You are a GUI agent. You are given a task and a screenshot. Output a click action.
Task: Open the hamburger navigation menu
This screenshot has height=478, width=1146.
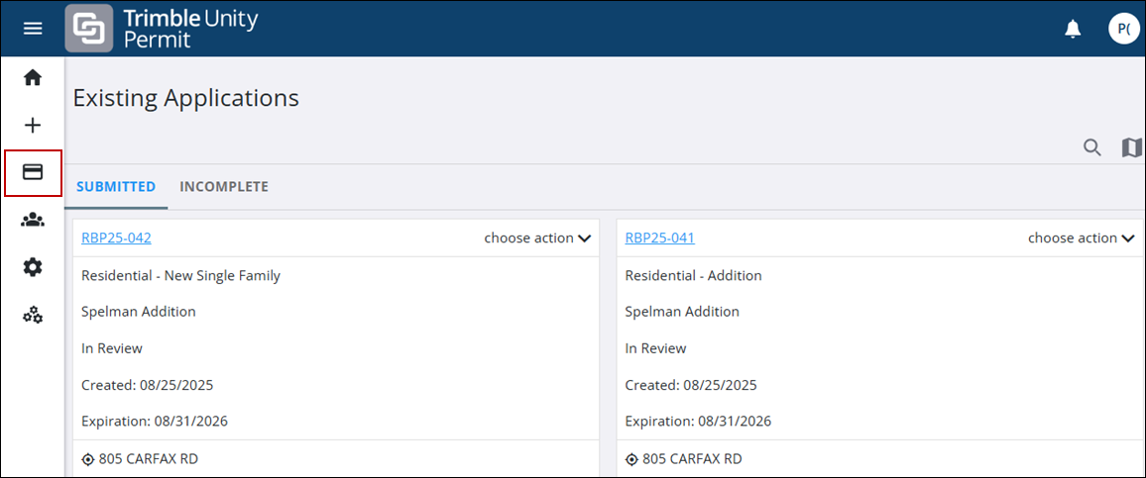pos(33,29)
